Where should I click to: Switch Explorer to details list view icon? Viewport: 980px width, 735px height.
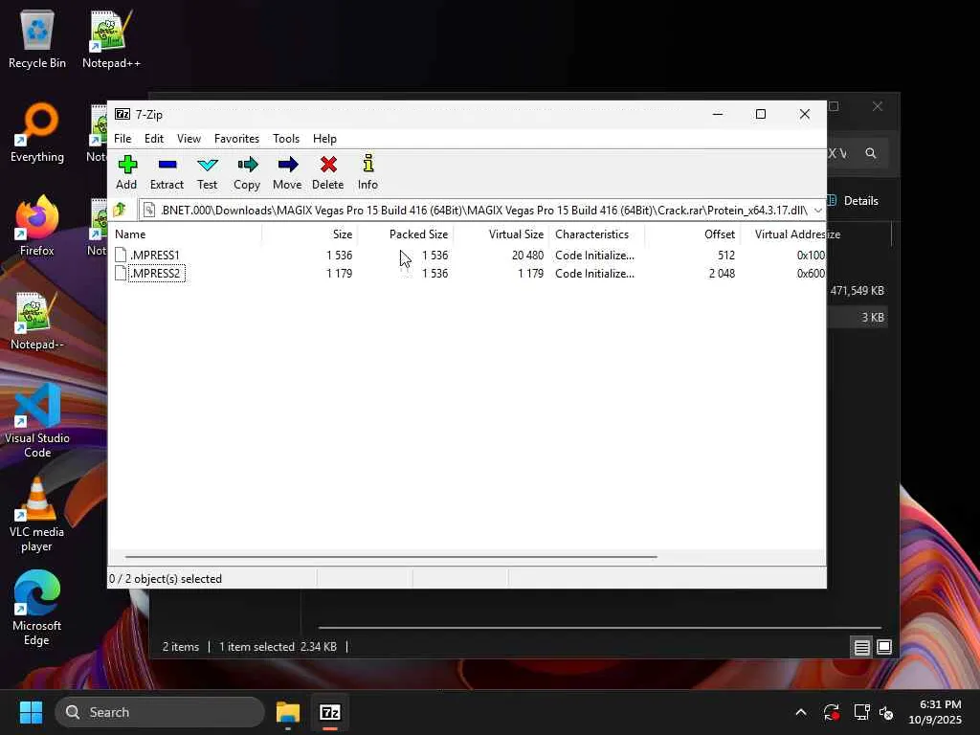pyautogui.click(x=862, y=648)
